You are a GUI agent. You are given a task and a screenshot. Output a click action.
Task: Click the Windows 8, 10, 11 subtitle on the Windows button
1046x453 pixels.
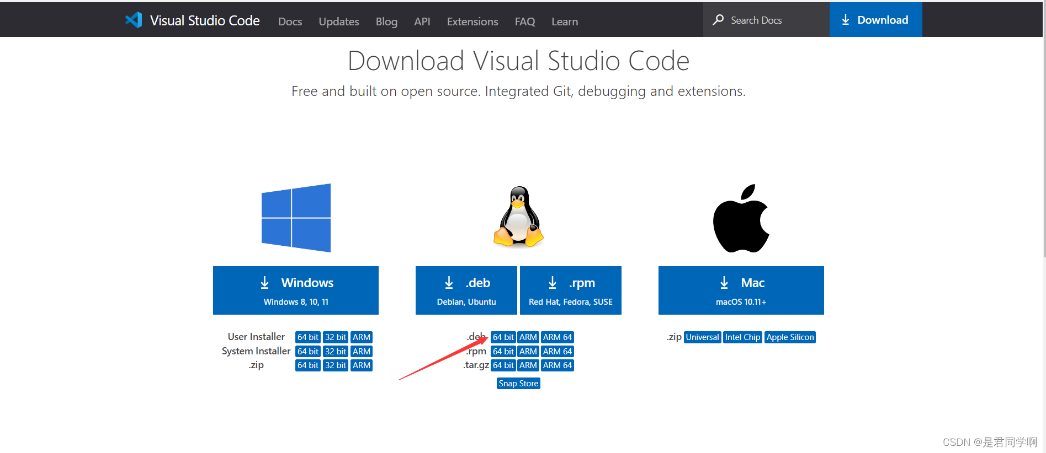[296, 302]
